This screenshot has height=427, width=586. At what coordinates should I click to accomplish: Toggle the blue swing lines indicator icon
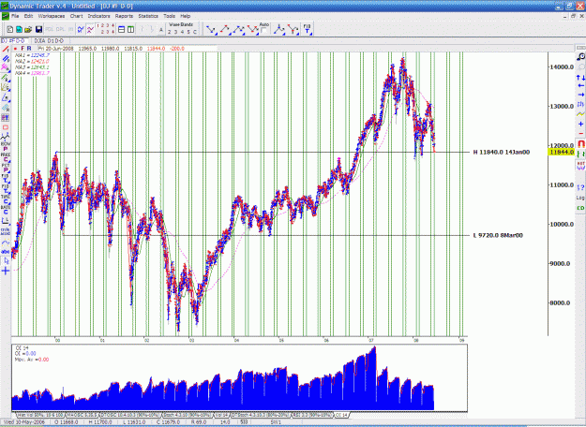tap(81, 29)
